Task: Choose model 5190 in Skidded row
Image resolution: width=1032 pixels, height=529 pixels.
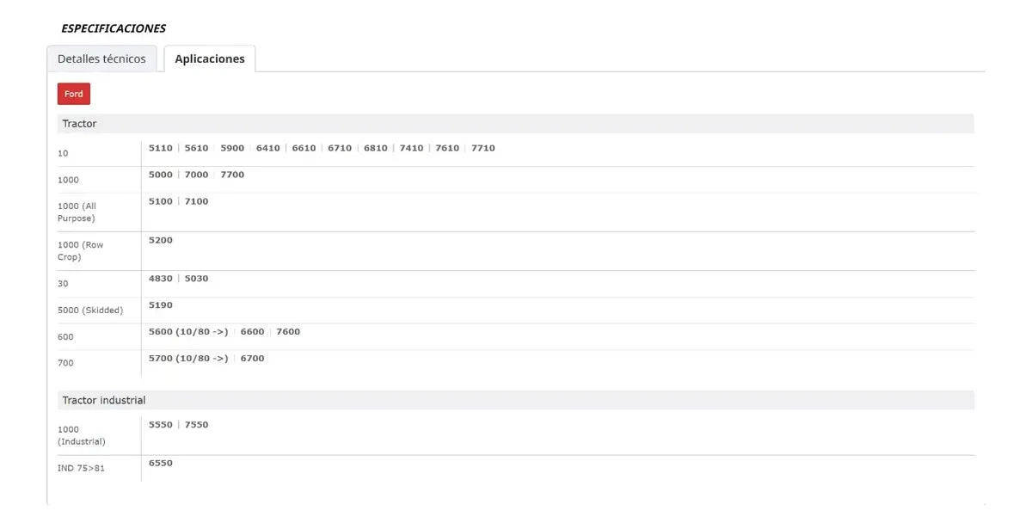Action: [x=161, y=305]
